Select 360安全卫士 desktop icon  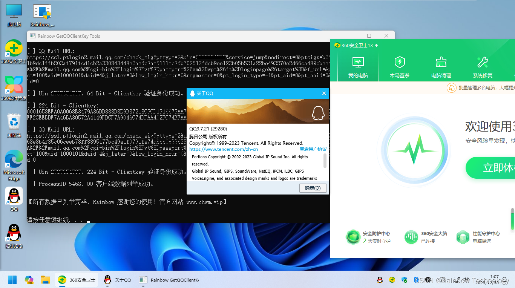click(x=14, y=52)
